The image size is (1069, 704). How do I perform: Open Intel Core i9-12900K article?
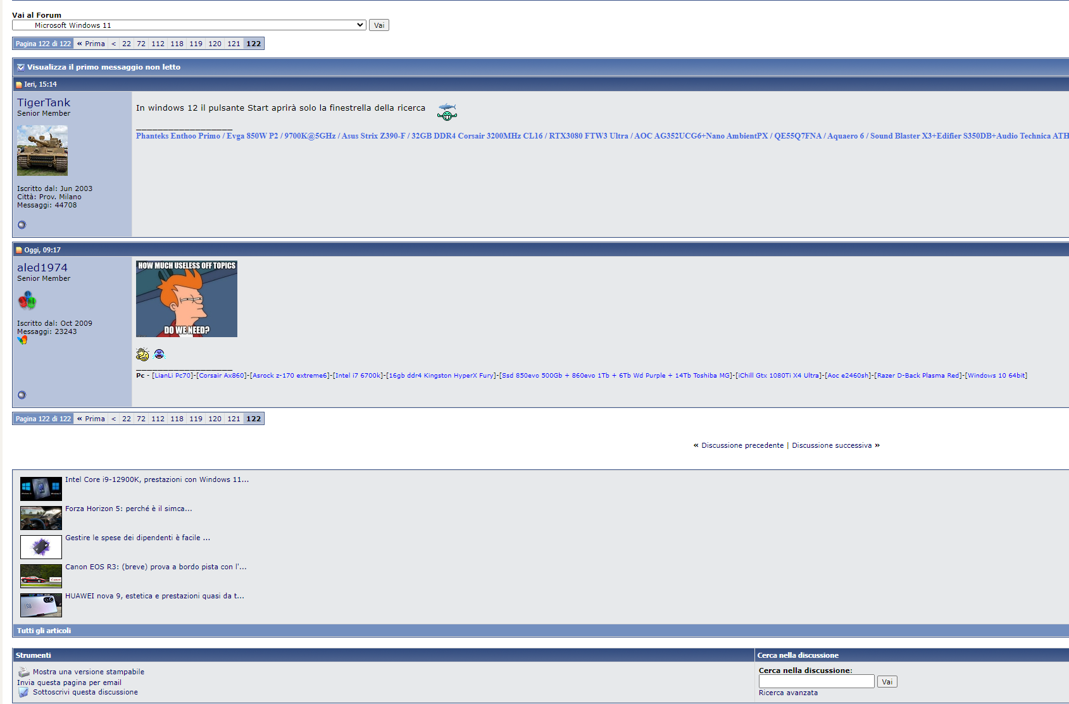pos(157,479)
